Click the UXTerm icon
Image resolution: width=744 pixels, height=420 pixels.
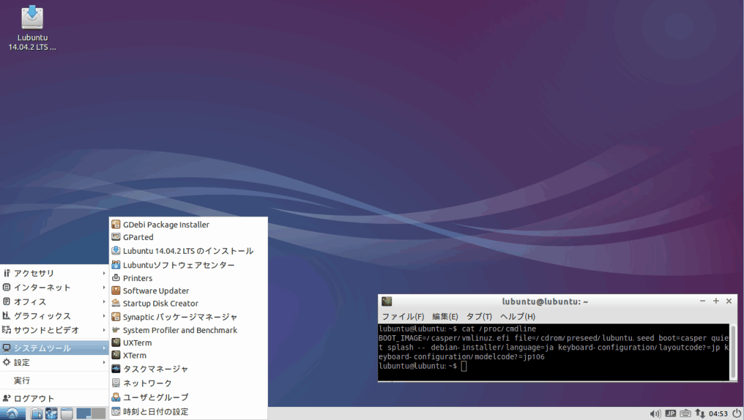coord(116,342)
